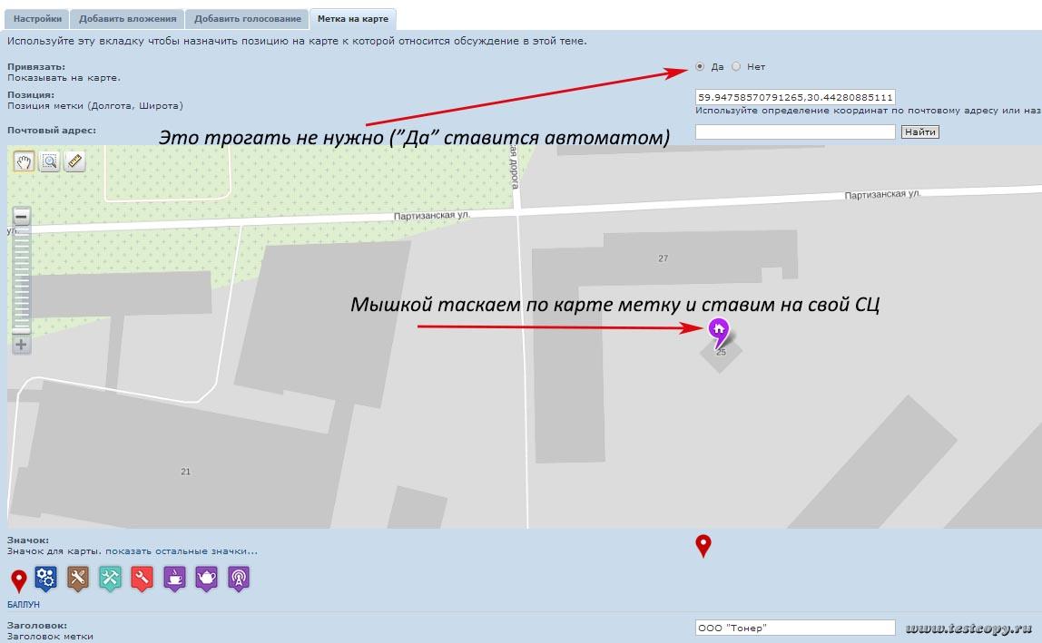Click the map zoom level slider
Image resolution: width=1042 pixels, height=643 pixels.
[x=22, y=281]
